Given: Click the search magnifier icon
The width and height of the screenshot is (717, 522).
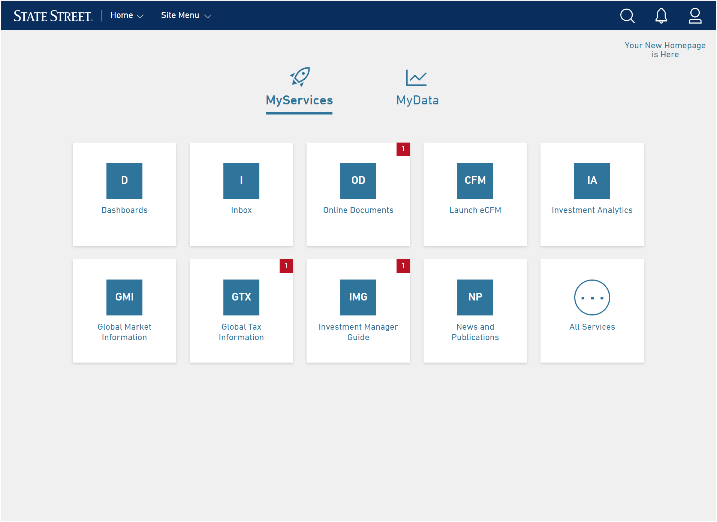Looking at the screenshot, I should (x=627, y=16).
